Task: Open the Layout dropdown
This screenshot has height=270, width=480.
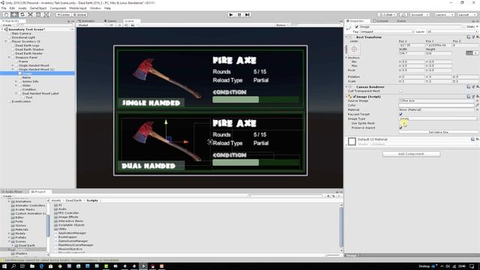Action: click(466, 15)
